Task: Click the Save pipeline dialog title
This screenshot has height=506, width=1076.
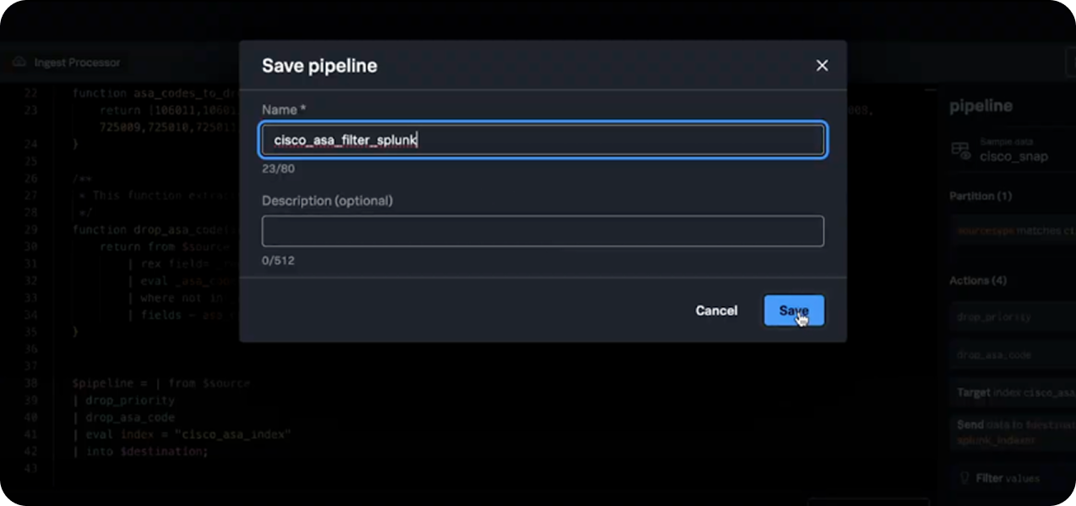Action: [319, 66]
